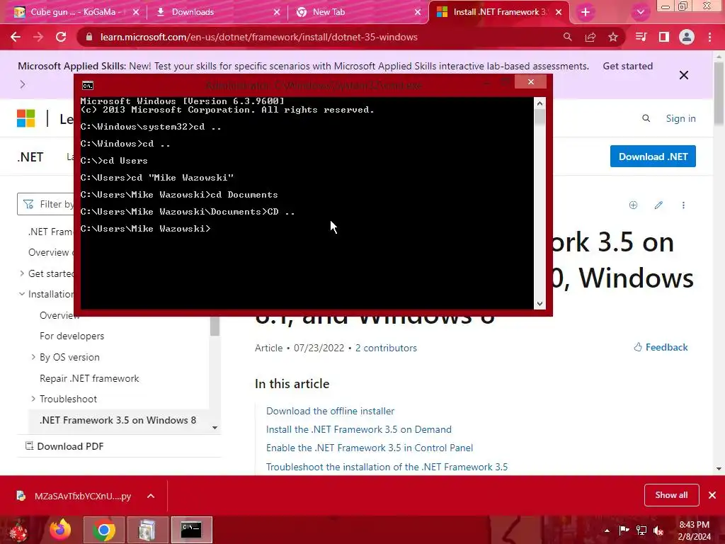This screenshot has width=725, height=544.
Task: Expand the By OS version item
Action: coord(33,357)
